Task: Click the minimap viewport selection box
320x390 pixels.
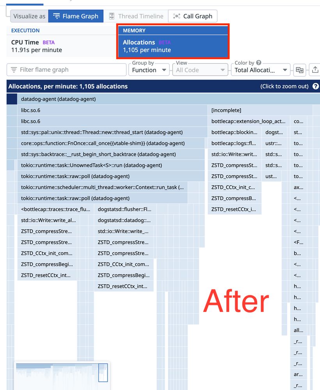Action: coord(103,372)
